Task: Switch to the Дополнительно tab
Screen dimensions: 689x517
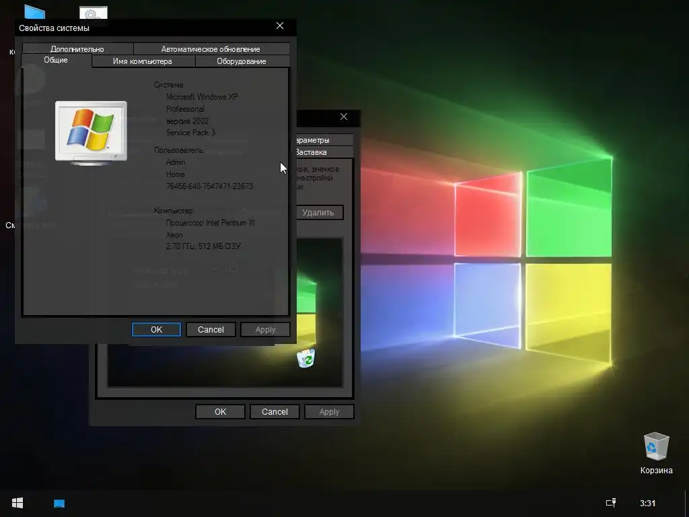Action: click(77, 48)
